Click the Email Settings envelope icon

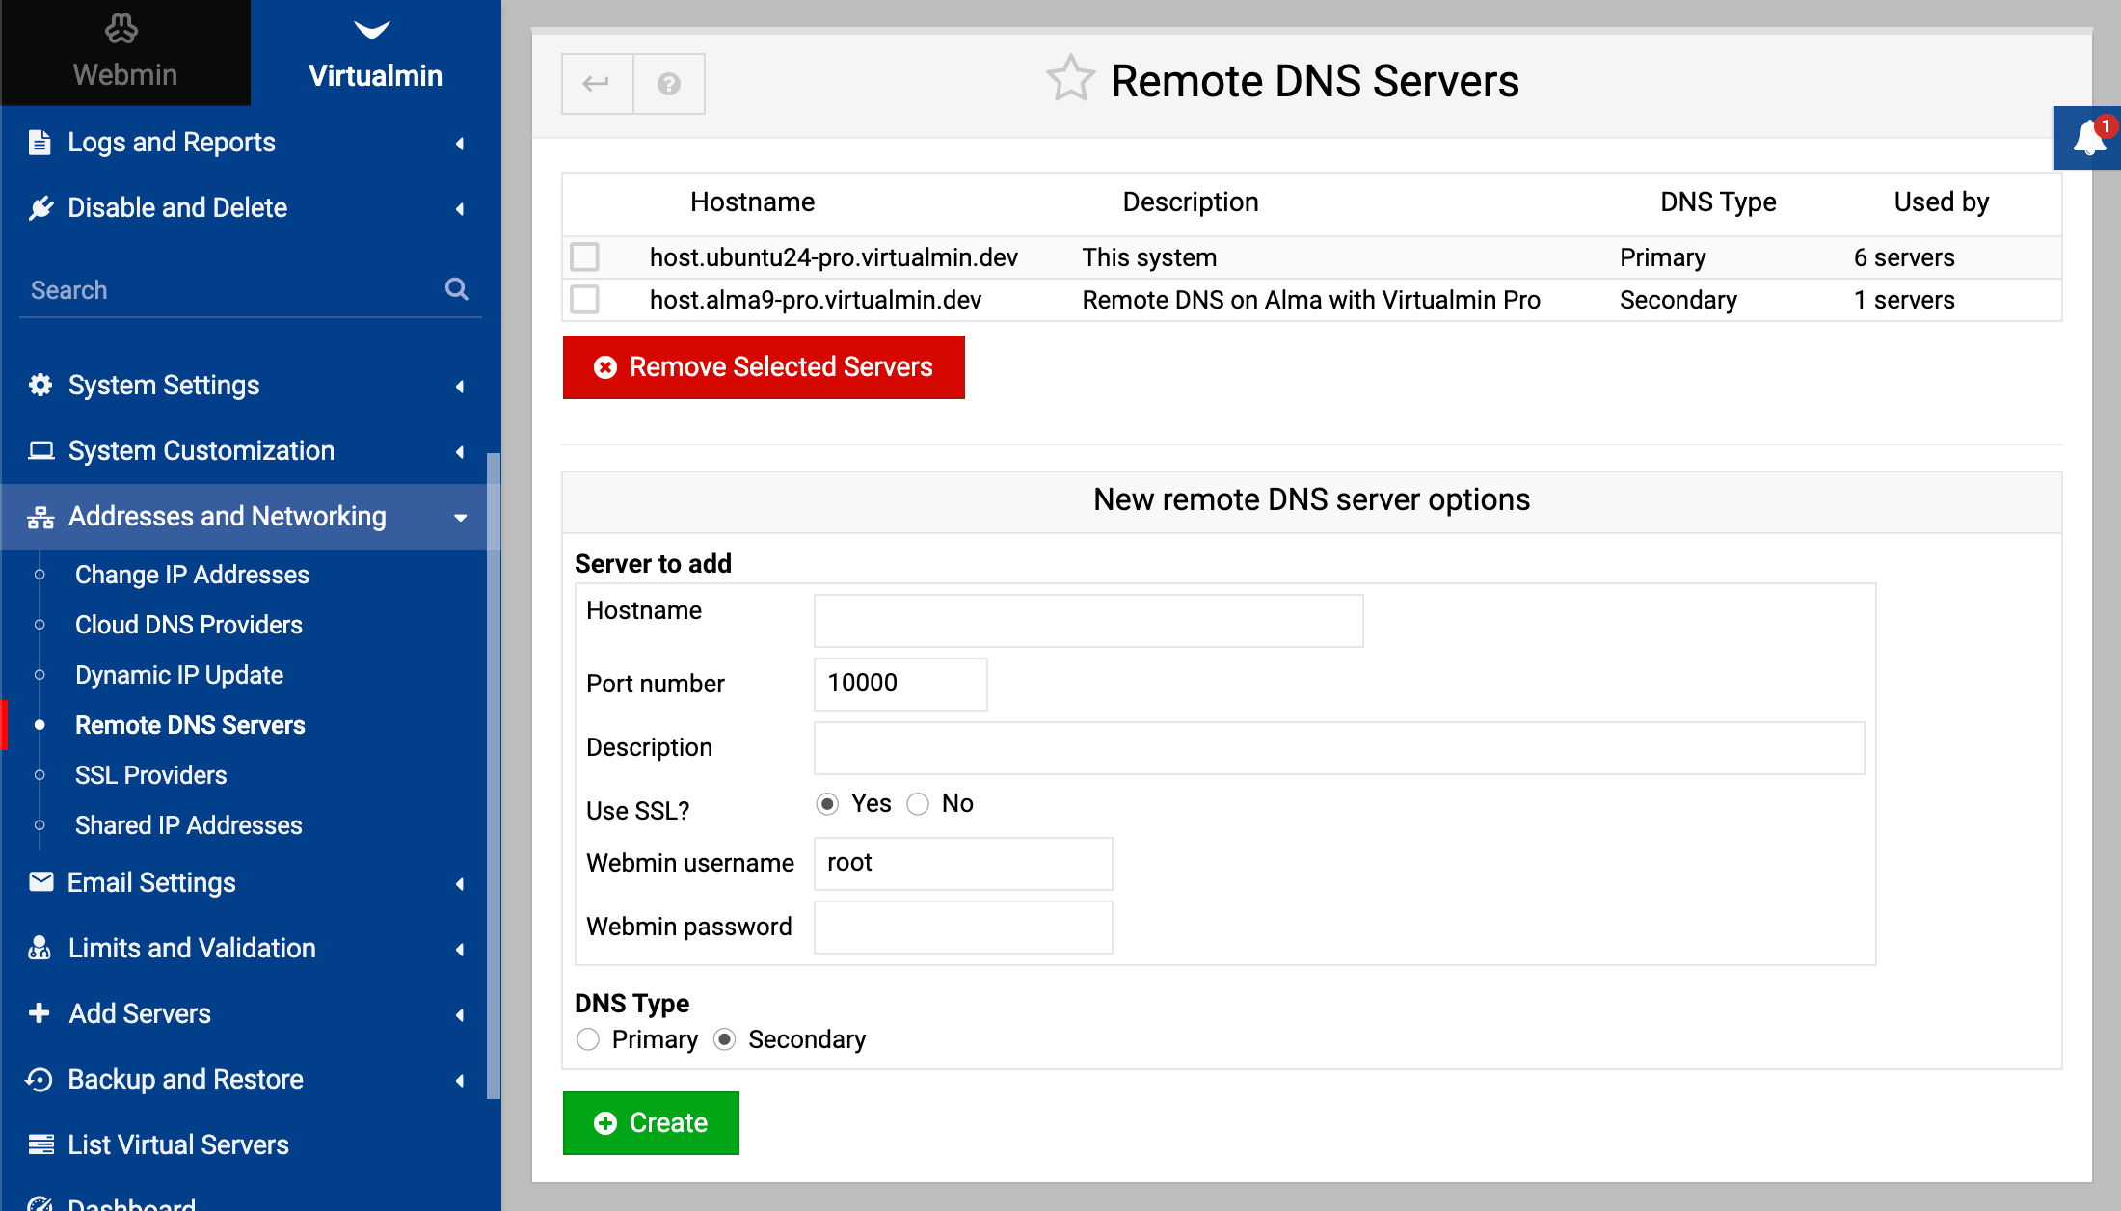pos(40,882)
